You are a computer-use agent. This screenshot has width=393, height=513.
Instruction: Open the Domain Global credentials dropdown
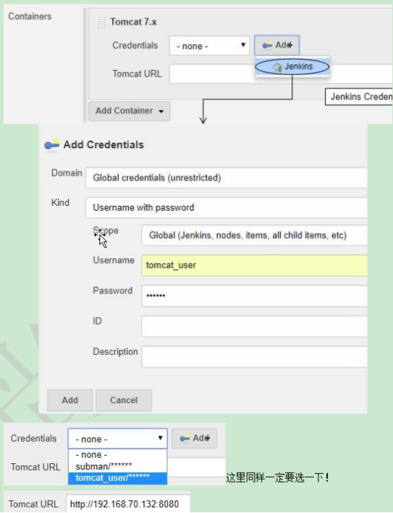tap(226, 177)
